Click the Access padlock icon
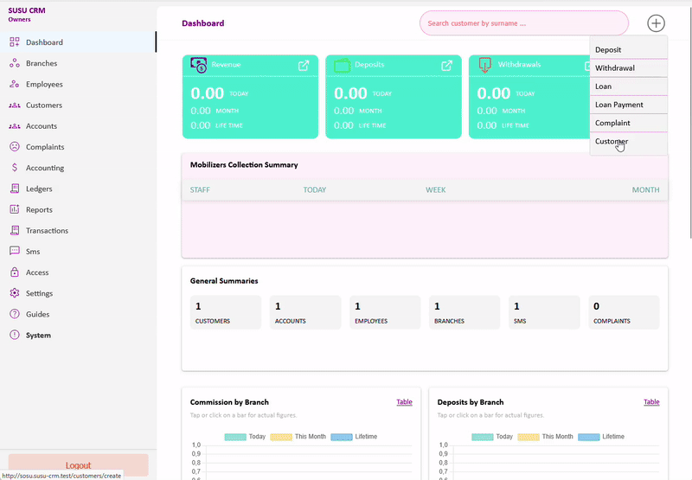 (x=14, y=272)
